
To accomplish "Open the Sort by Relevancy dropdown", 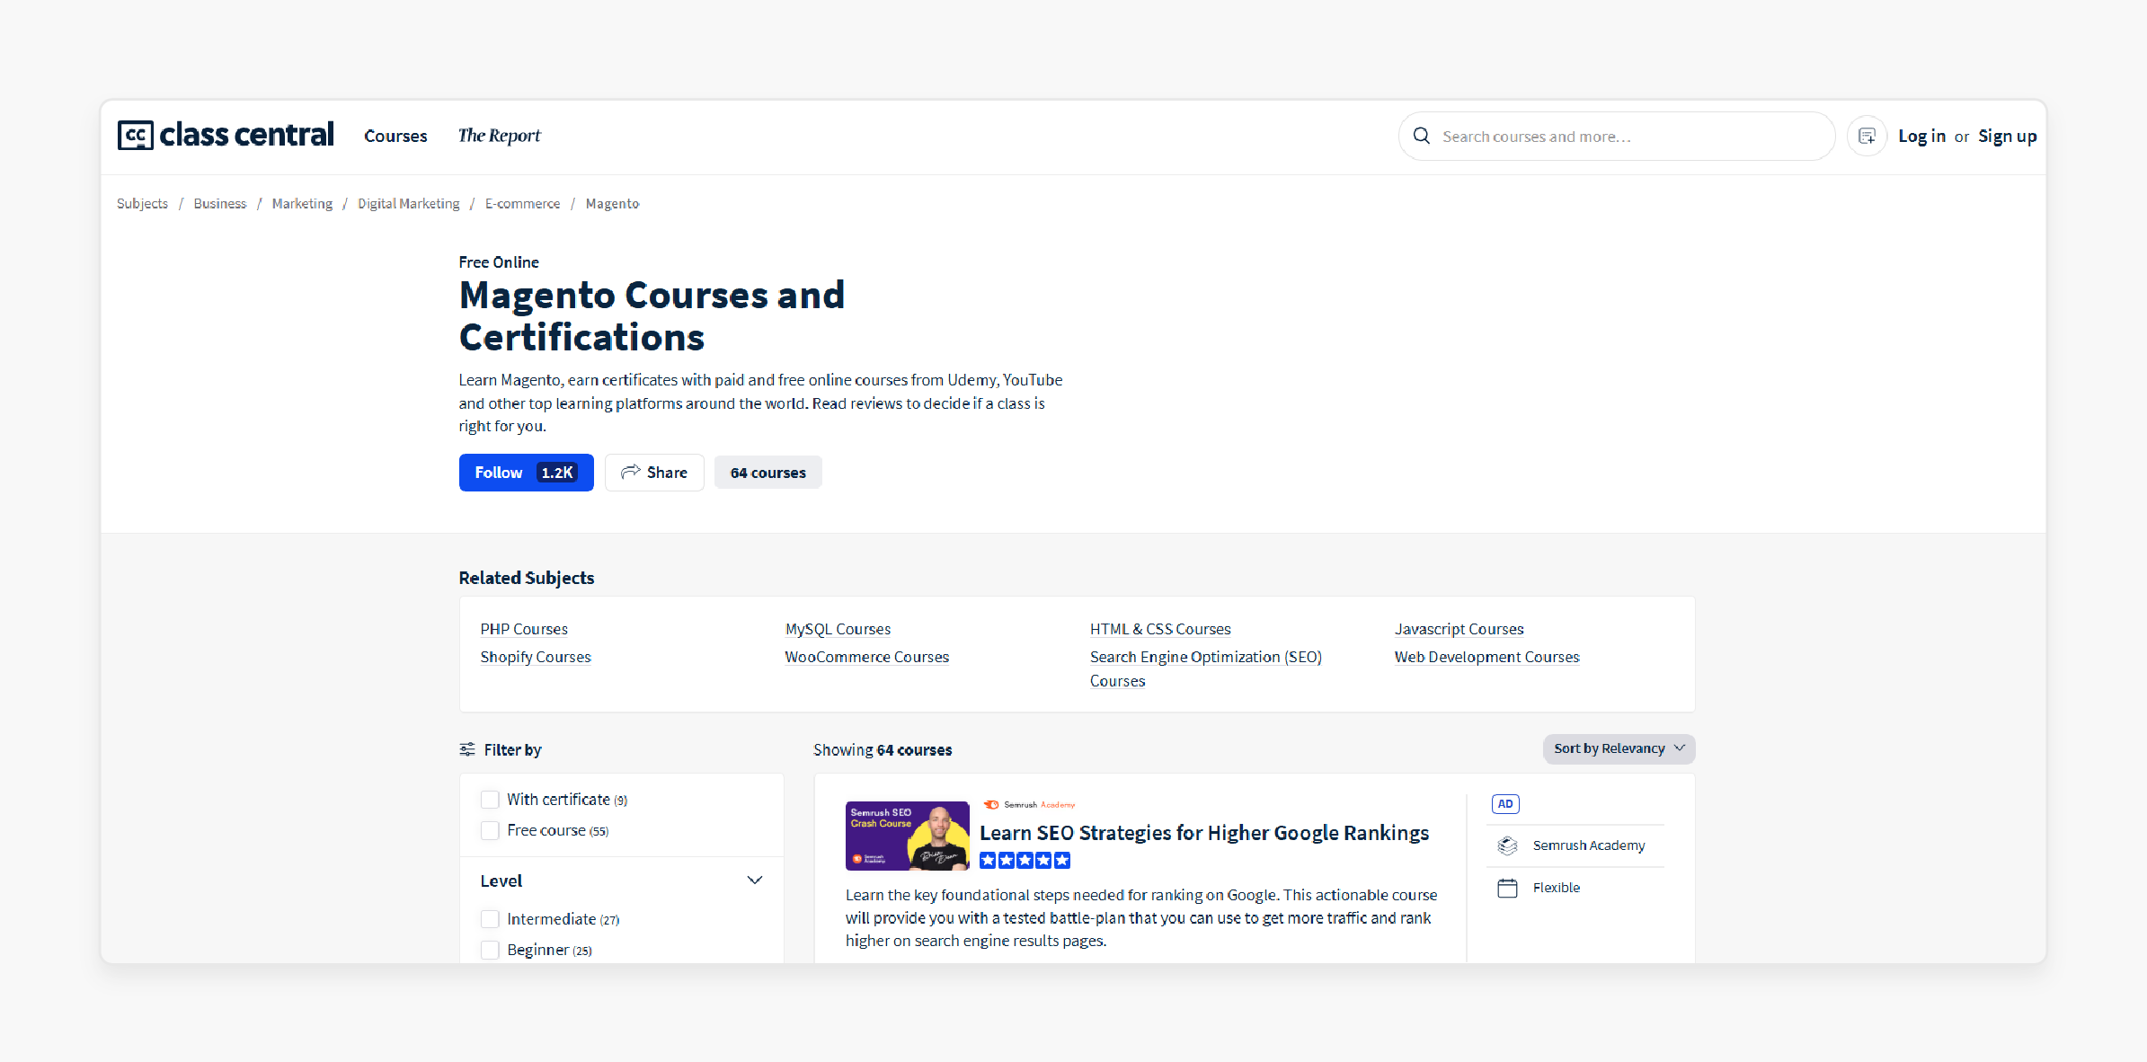I will click(1617, 748).
